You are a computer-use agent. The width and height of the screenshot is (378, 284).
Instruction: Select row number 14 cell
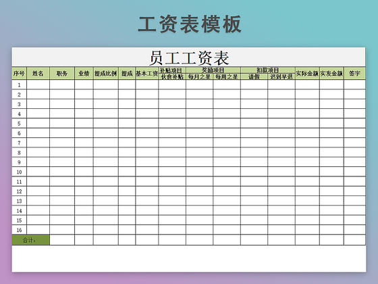tap(20, 210)
